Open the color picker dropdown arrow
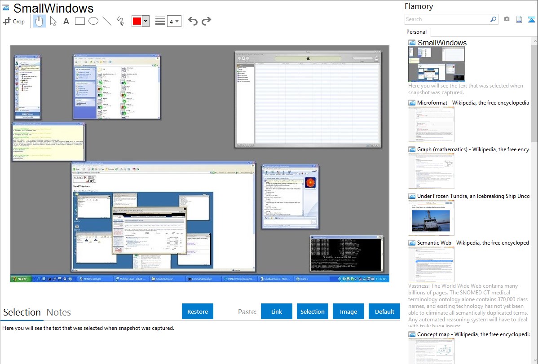This screenshot has height=364, width=538. point(146,21)
